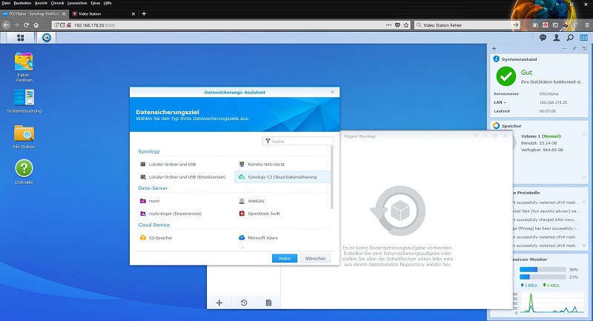Viewport: 593px width, 321px height.
Task: Collapse the widget panel with the arrow icon
Action: point(584,48)
